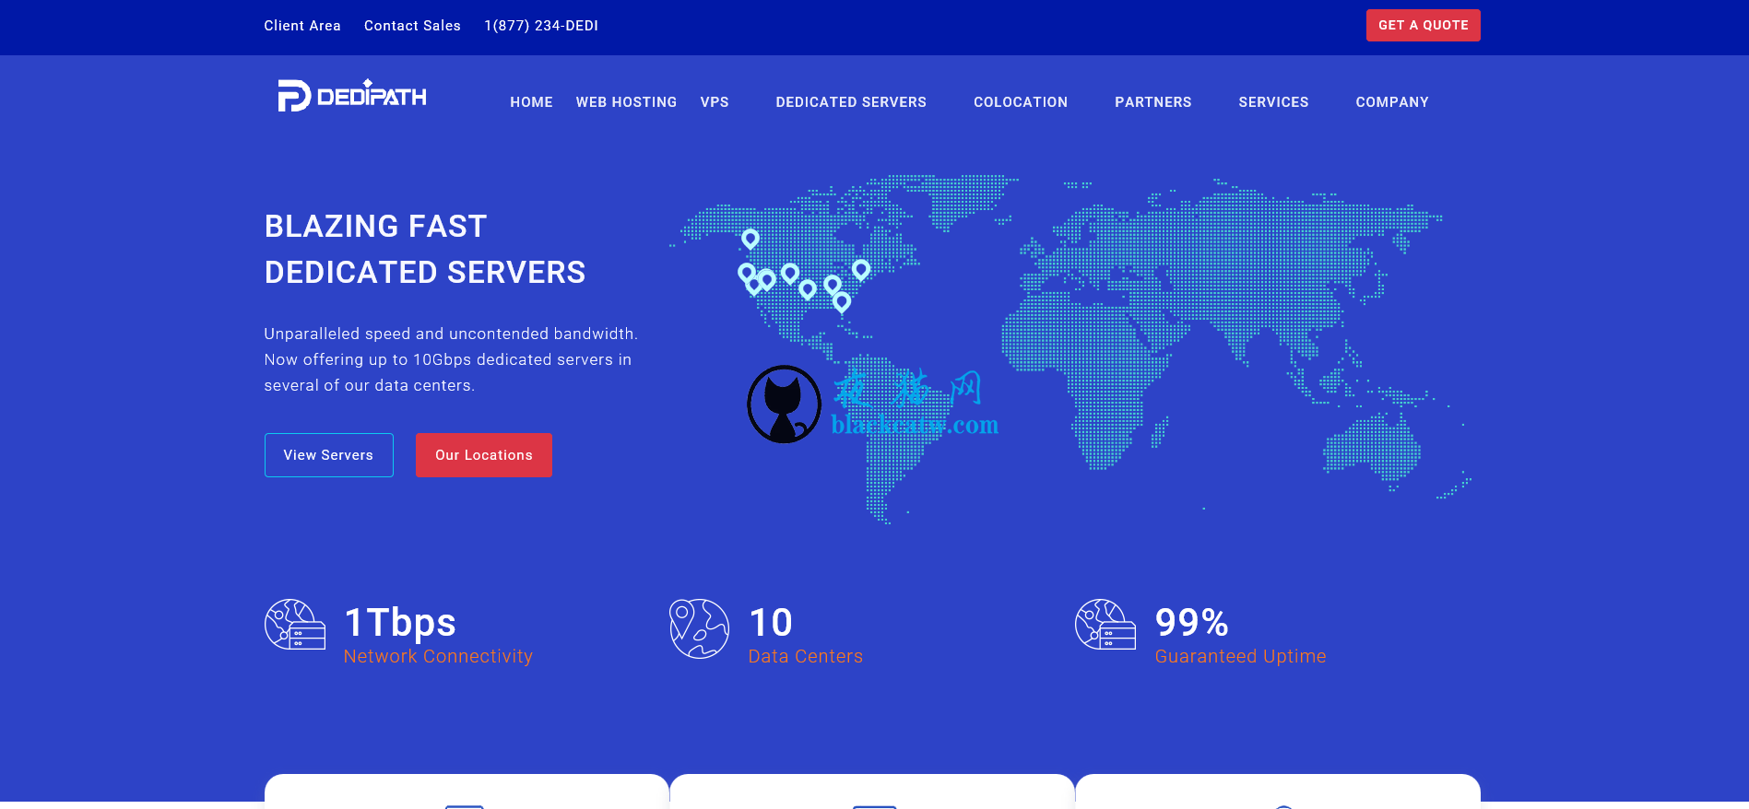Click the DediPath logo
The height and width of the screenshot is (809, 1749).
pyautogui.click(x=352, y=96)
